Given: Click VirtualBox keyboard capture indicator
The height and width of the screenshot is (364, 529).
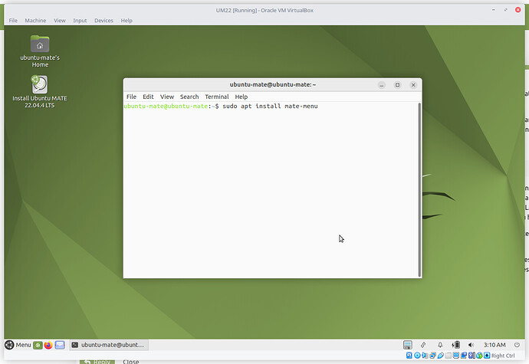Looking at the screenshot, I should 487,356.
